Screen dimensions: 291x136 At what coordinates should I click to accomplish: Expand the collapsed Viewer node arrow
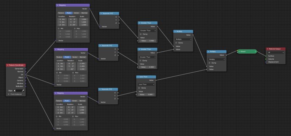coord(239,52)
